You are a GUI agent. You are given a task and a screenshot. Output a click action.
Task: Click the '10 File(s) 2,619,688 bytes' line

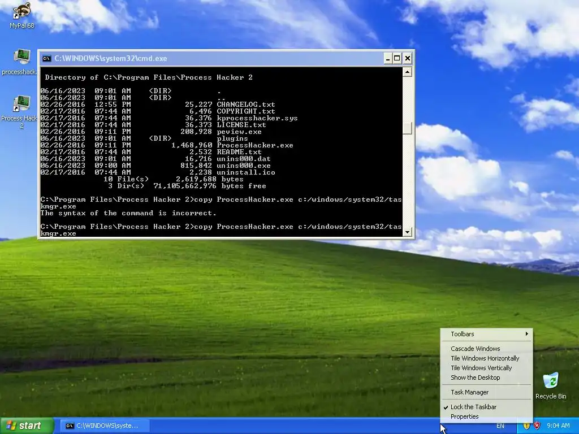[x=173, y=179]
